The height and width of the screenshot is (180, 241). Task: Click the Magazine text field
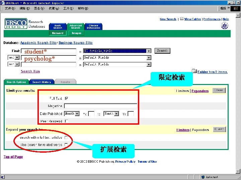coord(100,106)
